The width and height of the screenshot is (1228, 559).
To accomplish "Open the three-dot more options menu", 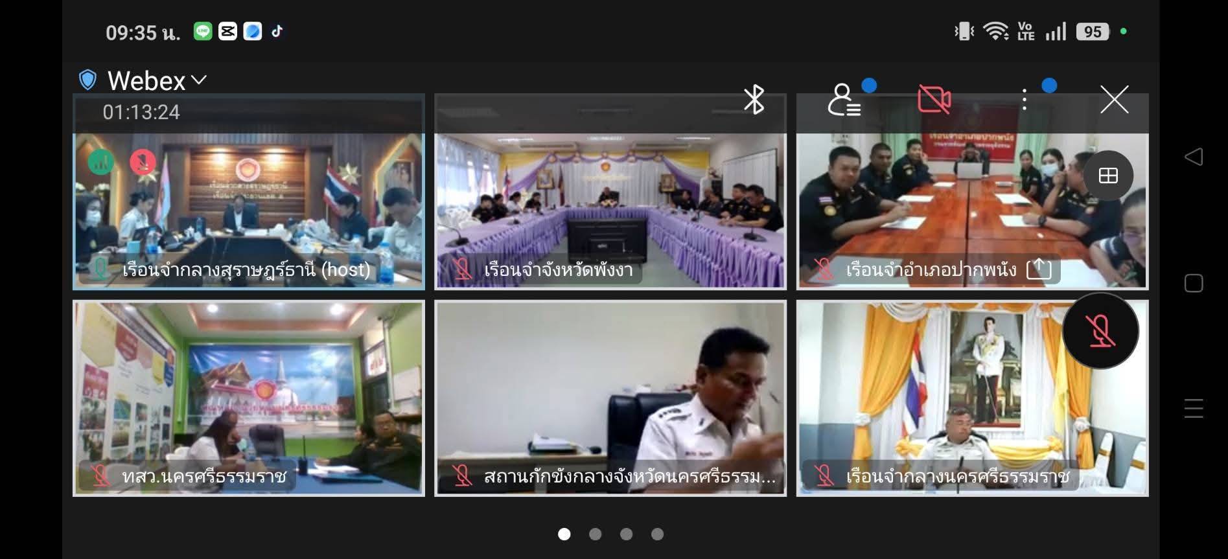I will [1024, 100].
